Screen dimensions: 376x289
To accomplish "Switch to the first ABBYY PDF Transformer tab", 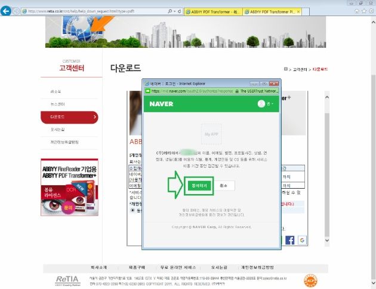I will tap(214, 11).
